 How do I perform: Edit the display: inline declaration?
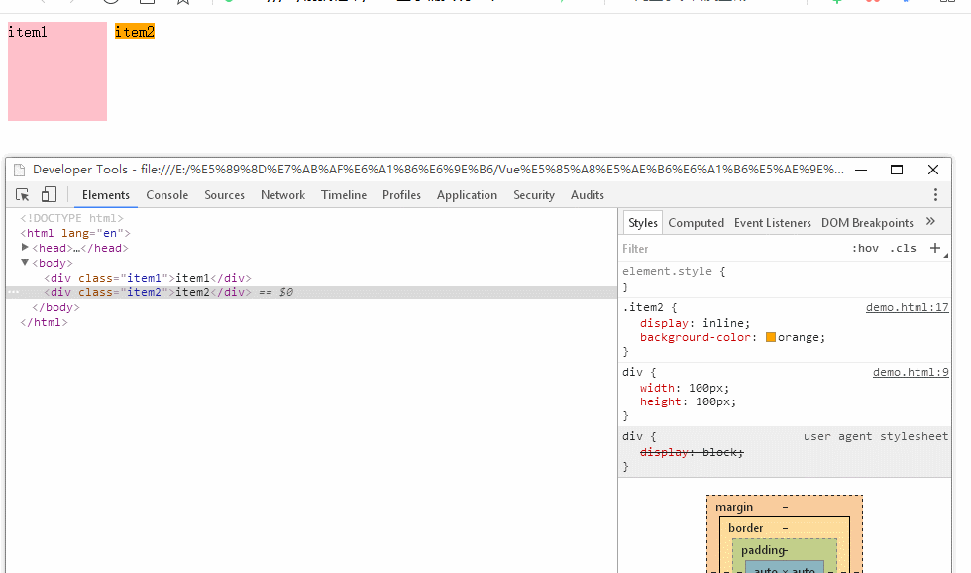pyautogui.click(x=695, y=323)
